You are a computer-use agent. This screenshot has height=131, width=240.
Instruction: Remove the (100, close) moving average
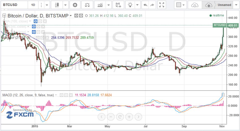pyautogui.click(x=44, y=21)
